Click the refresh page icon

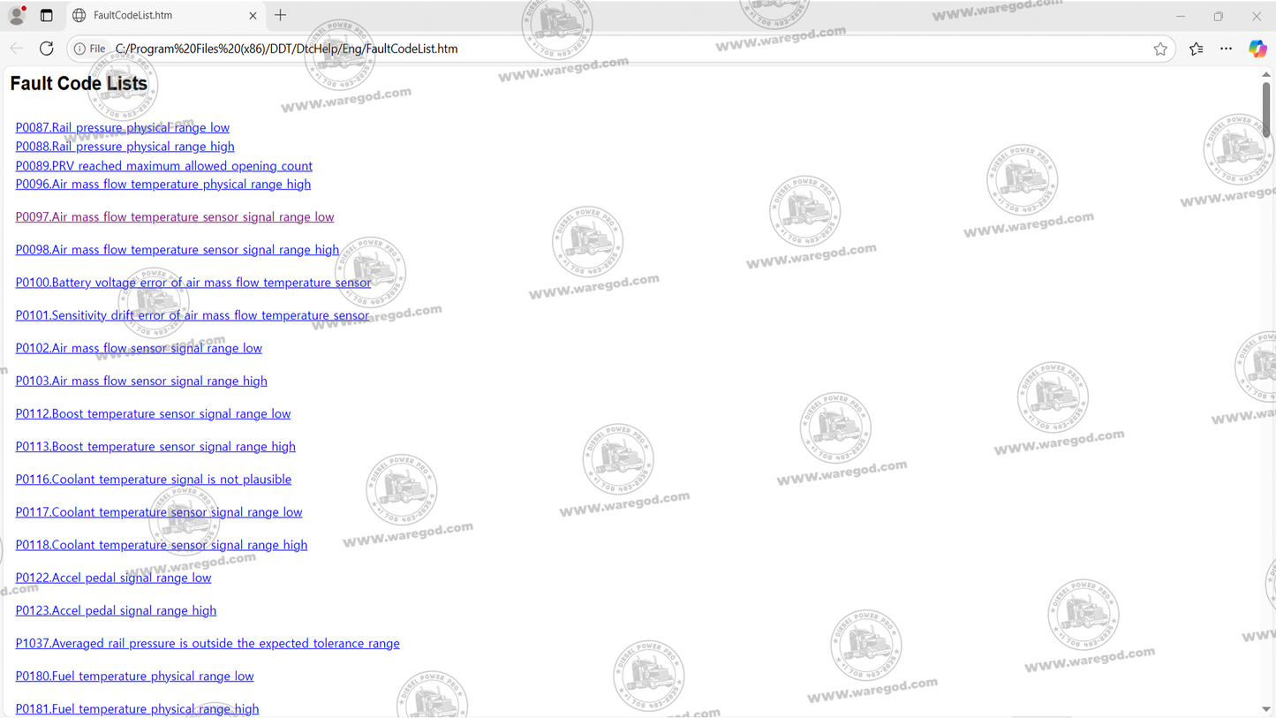47,49
